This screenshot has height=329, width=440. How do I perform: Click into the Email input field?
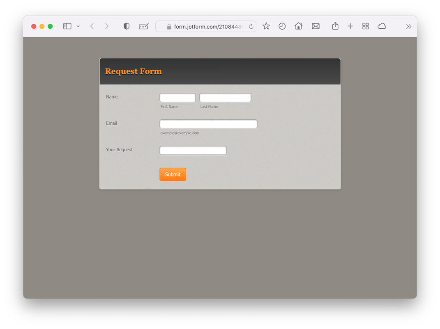coord(208,124)
